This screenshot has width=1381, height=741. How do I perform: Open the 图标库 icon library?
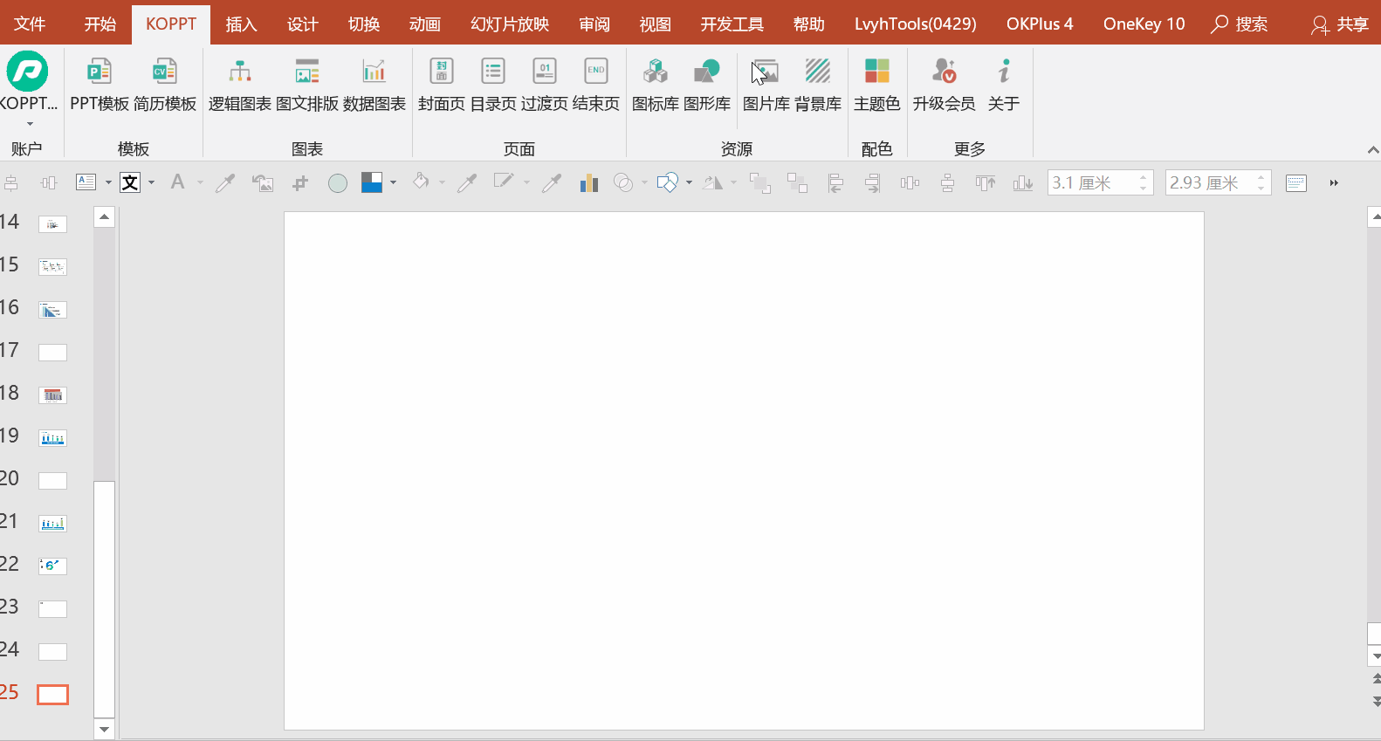pos(656,84)
